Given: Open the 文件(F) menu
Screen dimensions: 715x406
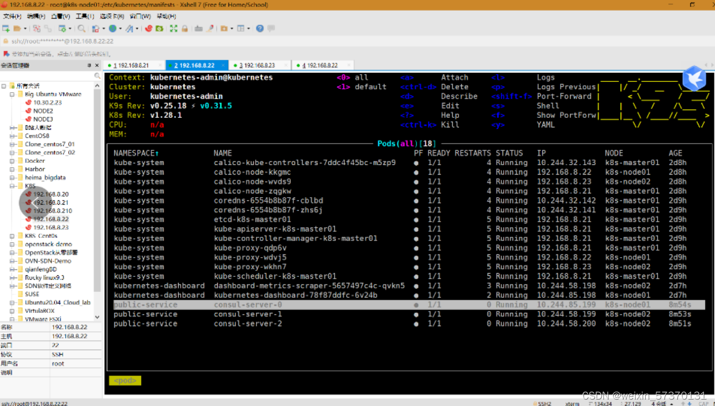Looking at the screenshot, I should [x=12, y=16].
